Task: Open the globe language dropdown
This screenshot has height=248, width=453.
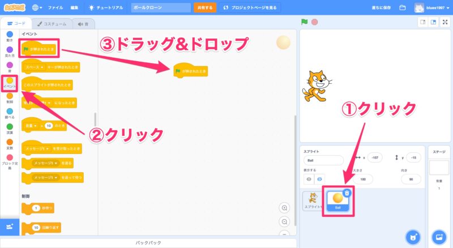Action: (x=37, y=8)
